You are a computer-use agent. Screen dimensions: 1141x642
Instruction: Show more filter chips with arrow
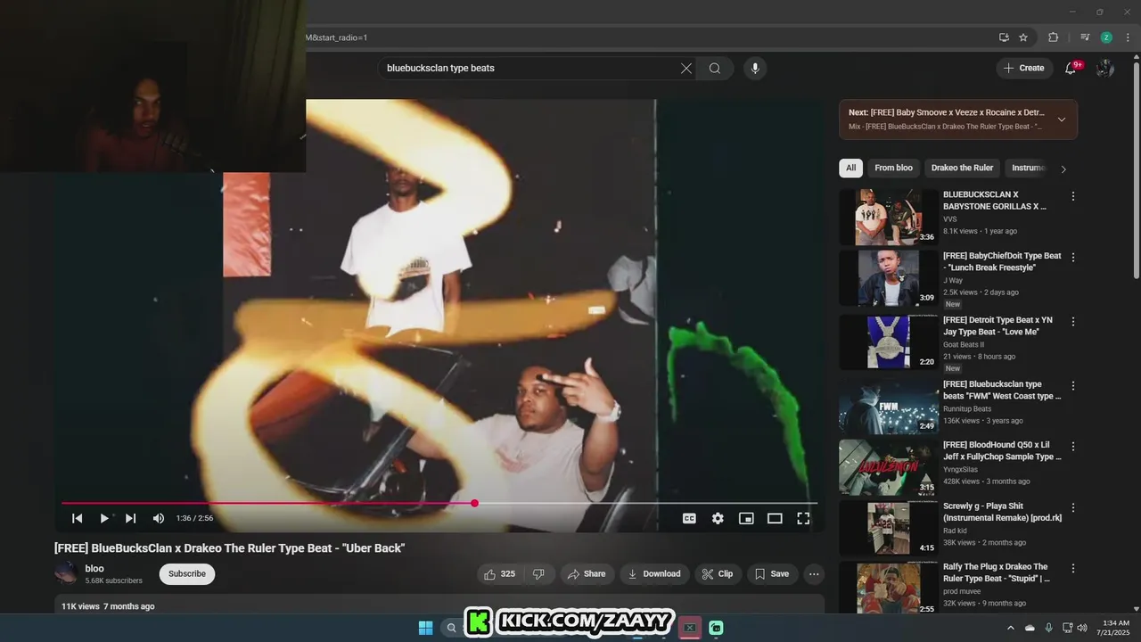(1063, 169)
